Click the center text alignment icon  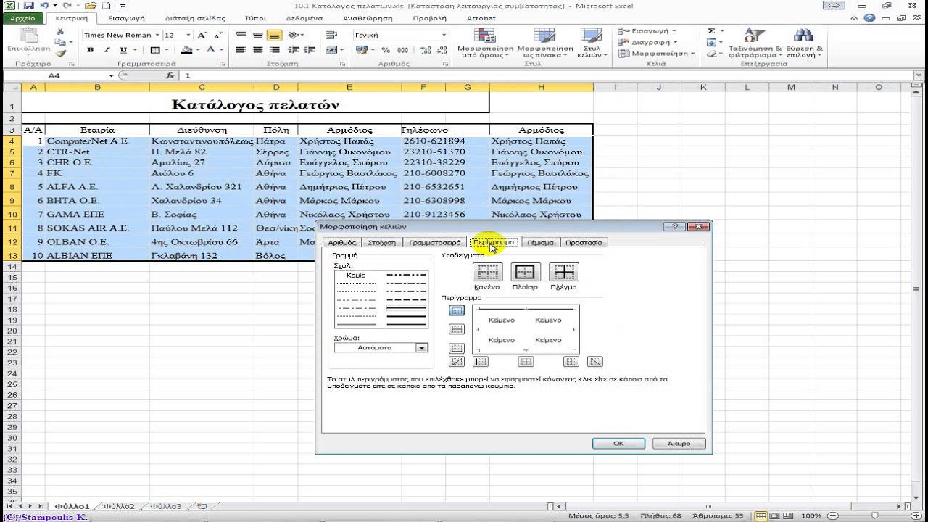pyautogui.click(x=258, y=50)
